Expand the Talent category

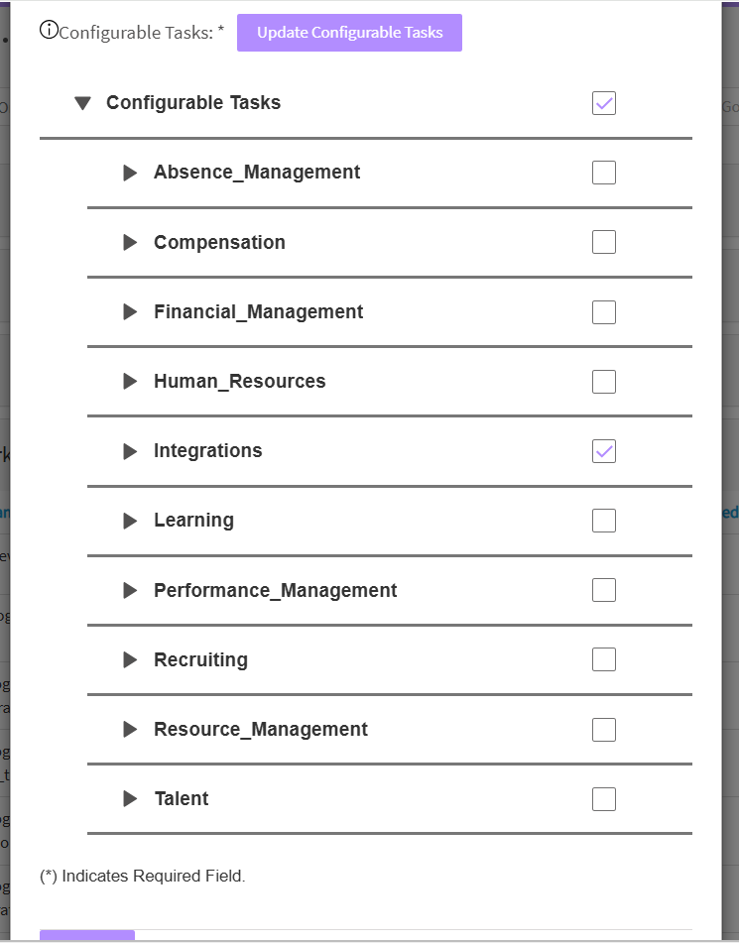pyautogui.click(x=130, y=798)
